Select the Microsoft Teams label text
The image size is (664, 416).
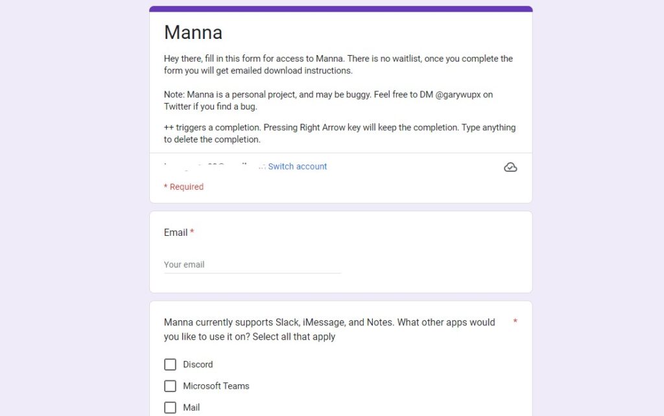click(216, 386)
